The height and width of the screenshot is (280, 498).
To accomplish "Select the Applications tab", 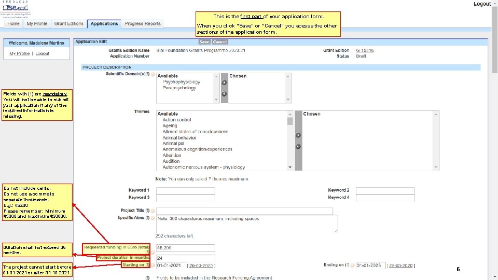I will coord(104,24).
